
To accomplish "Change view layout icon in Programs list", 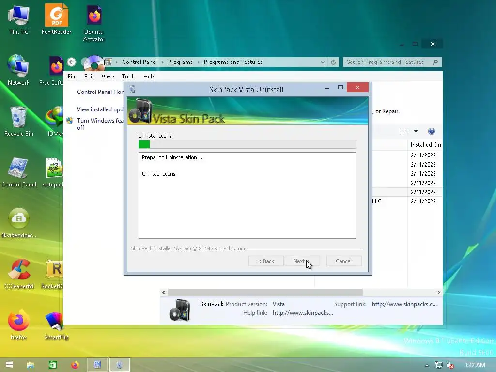I will [x=404, y=131].
